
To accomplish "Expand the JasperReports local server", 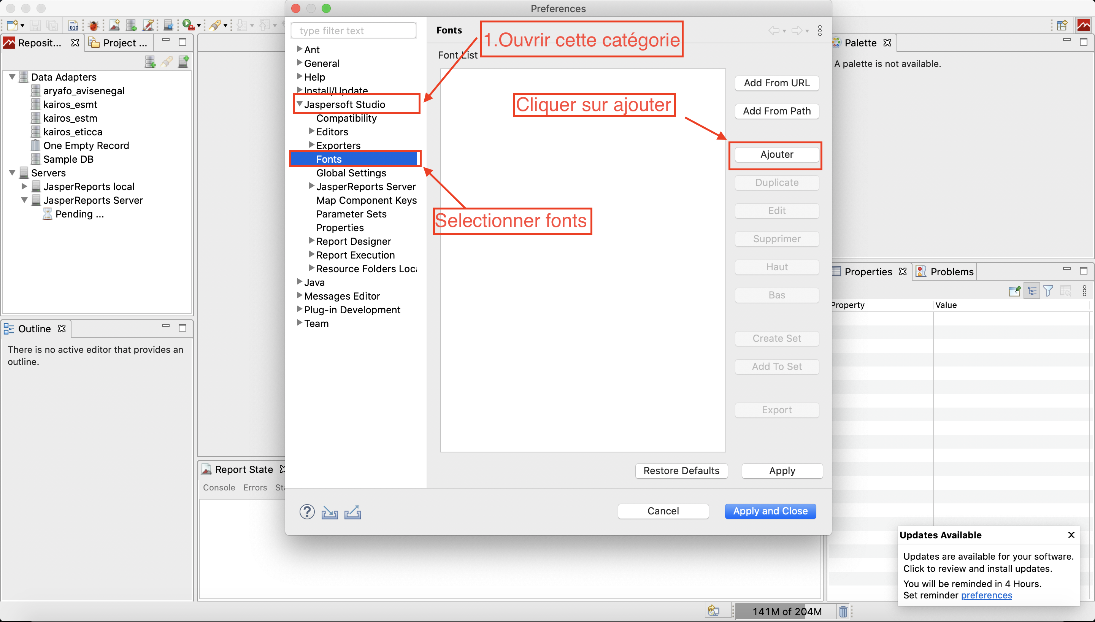I will coord(24,186).
